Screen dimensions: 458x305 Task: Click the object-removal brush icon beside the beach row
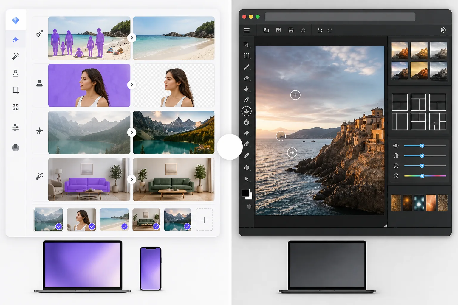[39, 33]
